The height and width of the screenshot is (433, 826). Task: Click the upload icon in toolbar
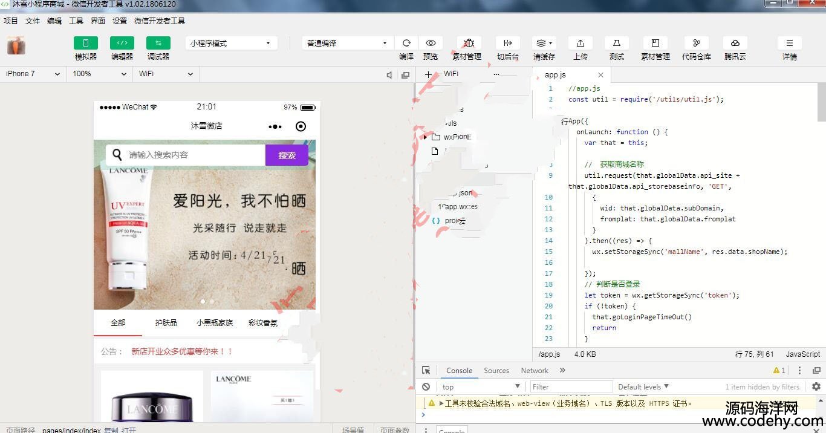pyautogui.click(x=580, y=43)
